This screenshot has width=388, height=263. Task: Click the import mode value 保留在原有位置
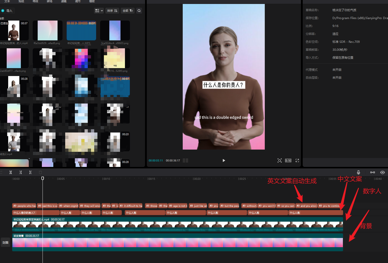[x=343, y=58]
